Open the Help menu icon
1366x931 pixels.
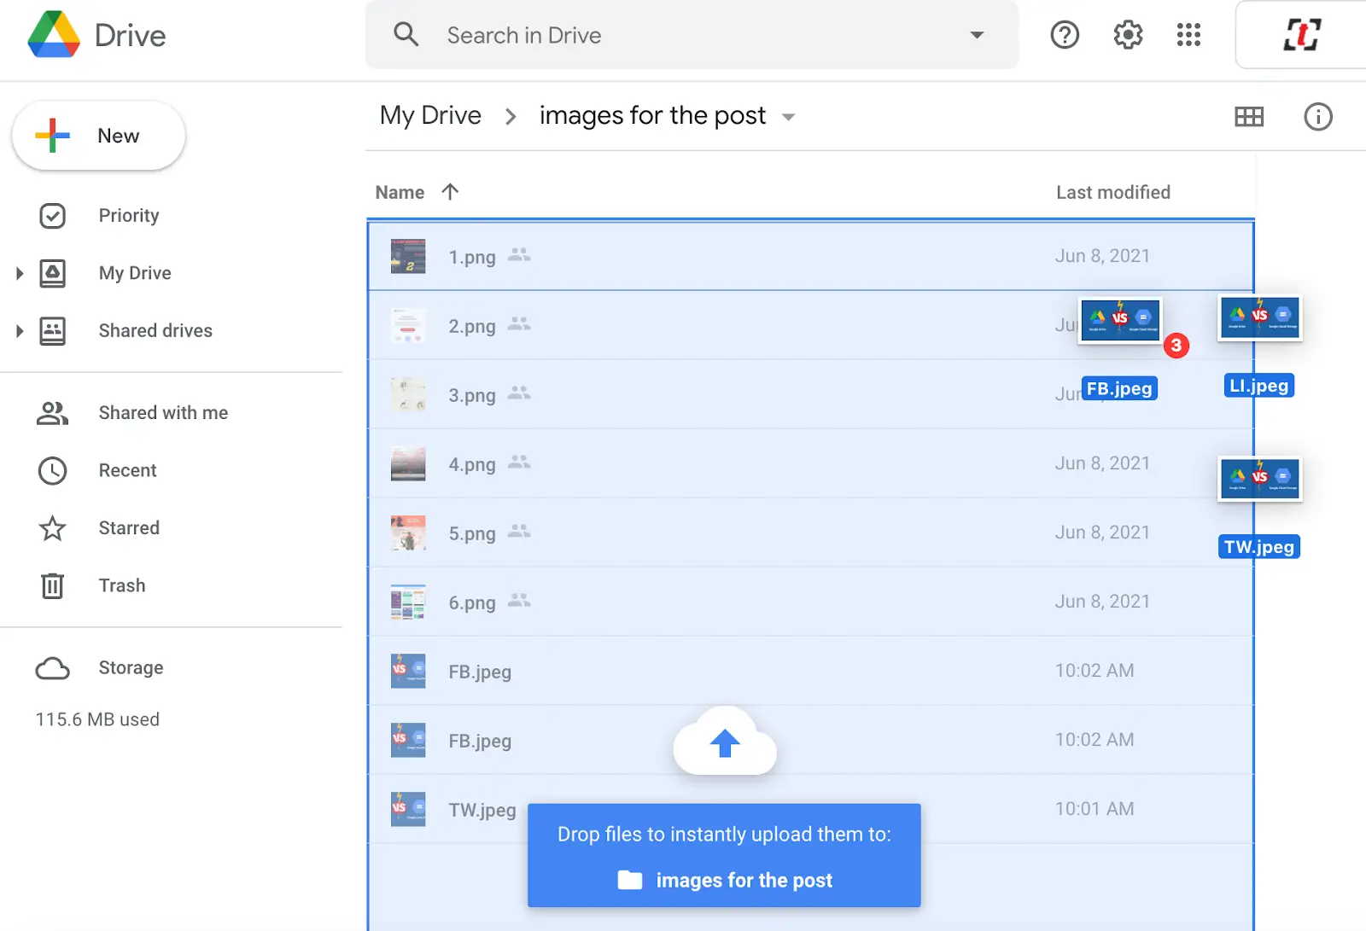pos(1064,35)
